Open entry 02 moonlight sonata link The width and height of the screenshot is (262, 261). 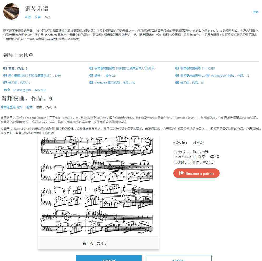pos(122,68)
